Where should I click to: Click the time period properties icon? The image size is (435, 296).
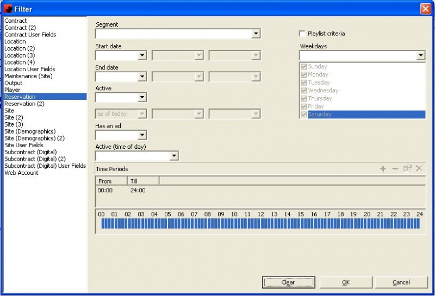pyautogui.click(x=407, y=169)
